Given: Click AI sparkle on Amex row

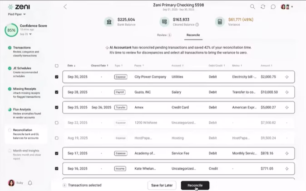Looking at the screenshot, I should (x=286, y=107).
